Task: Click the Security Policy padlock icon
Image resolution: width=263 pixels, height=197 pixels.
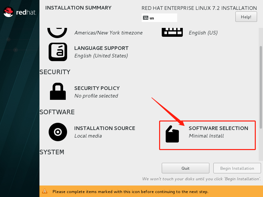Action: [x=58, y=91]
